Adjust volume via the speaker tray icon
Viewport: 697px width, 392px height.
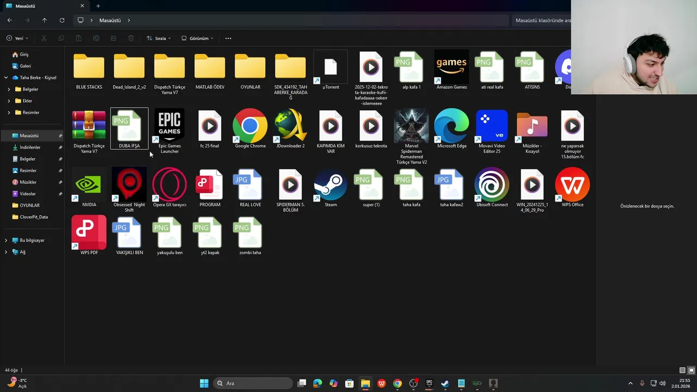(x=663, y=383)
